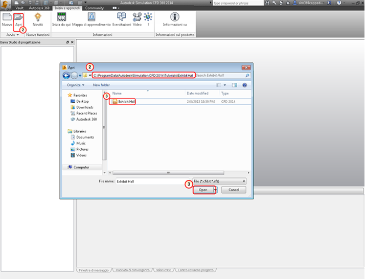
Task: Click the binoculars search icon
Action: click(x=267, y=3)
